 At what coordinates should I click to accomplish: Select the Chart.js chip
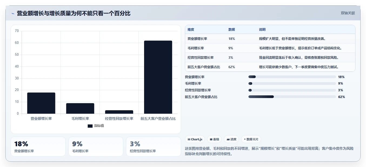point(195,139)
